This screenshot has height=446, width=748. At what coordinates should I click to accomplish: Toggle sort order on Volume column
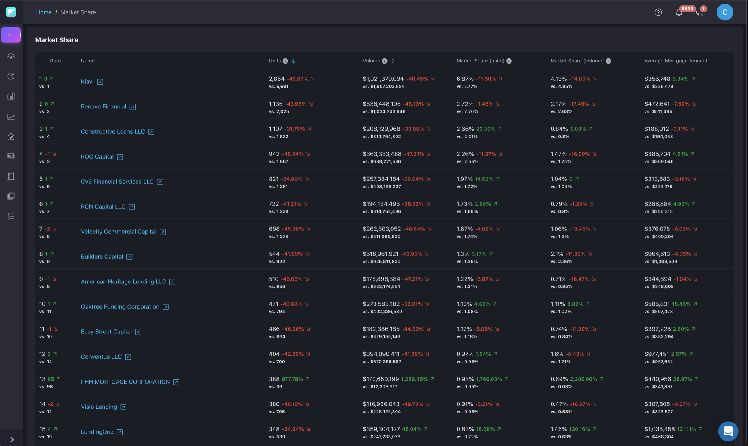tap(393, 61)
